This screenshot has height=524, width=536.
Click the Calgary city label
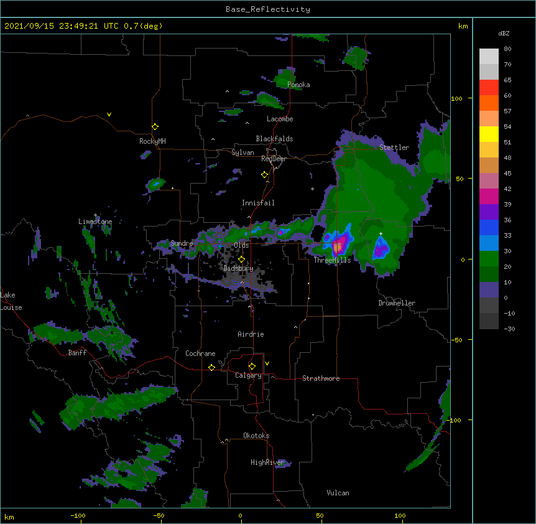click(x=248, y=375)
